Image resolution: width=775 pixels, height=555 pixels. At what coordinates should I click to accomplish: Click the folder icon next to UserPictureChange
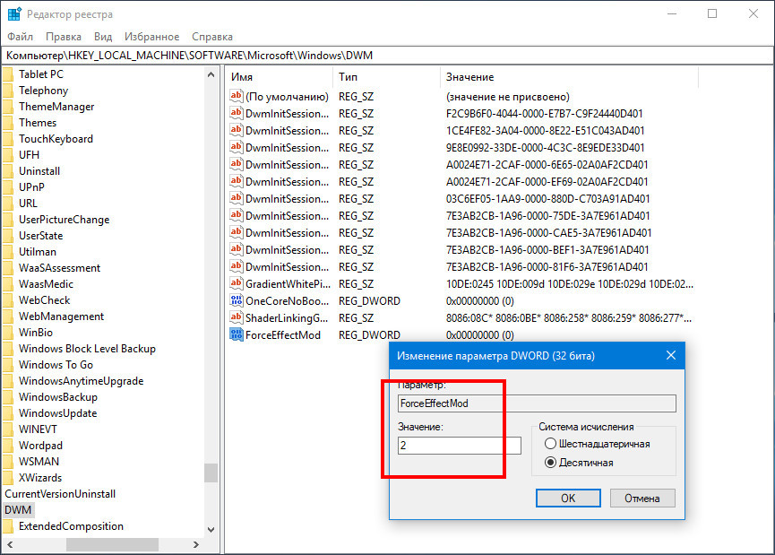8,220
